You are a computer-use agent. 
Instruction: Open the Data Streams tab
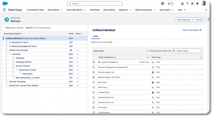click(53, 10)
